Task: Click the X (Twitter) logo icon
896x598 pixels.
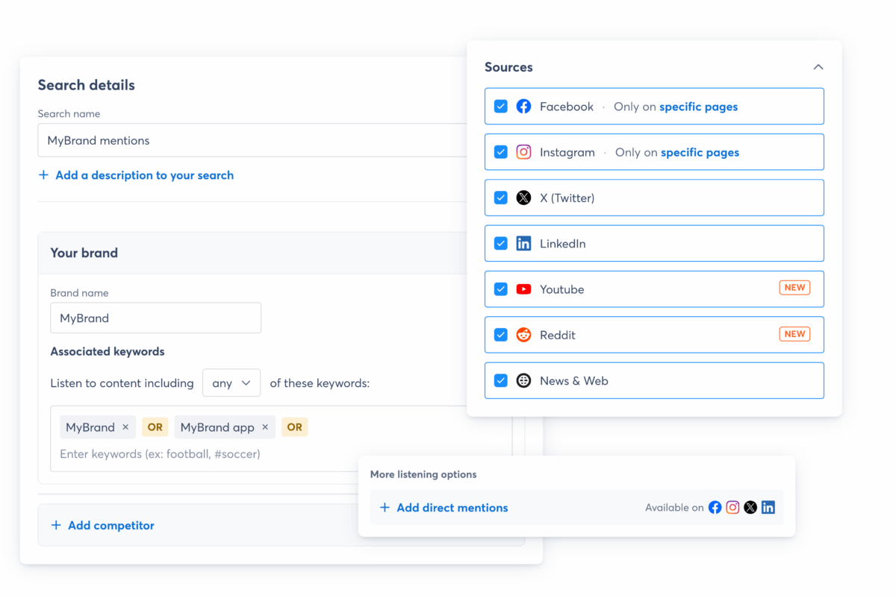Action: click(x=523, y=198)
